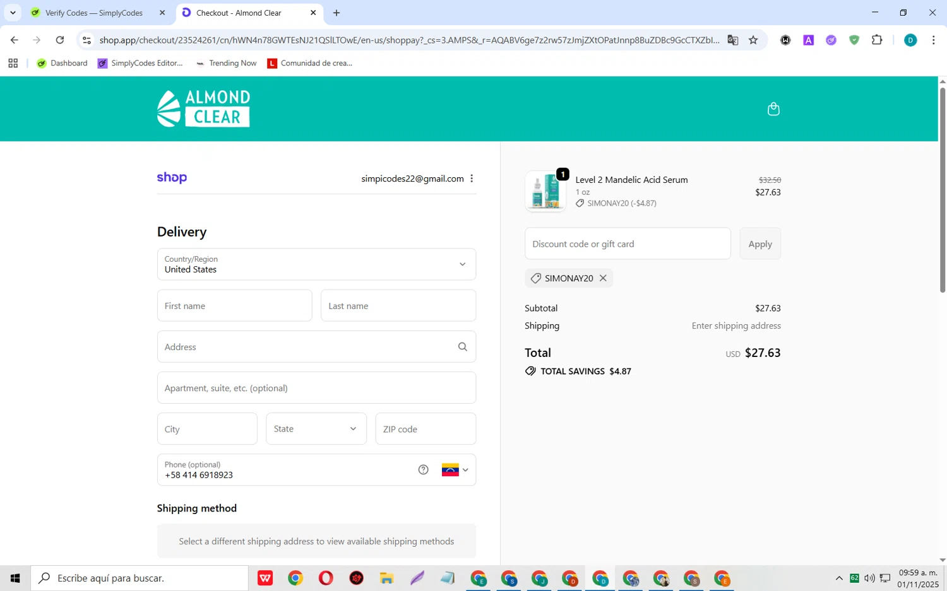Screen dimensions: 947x591
Task: Click Level 2 Mandelic Acid Serum thumbnail
Action: [545, 191]
